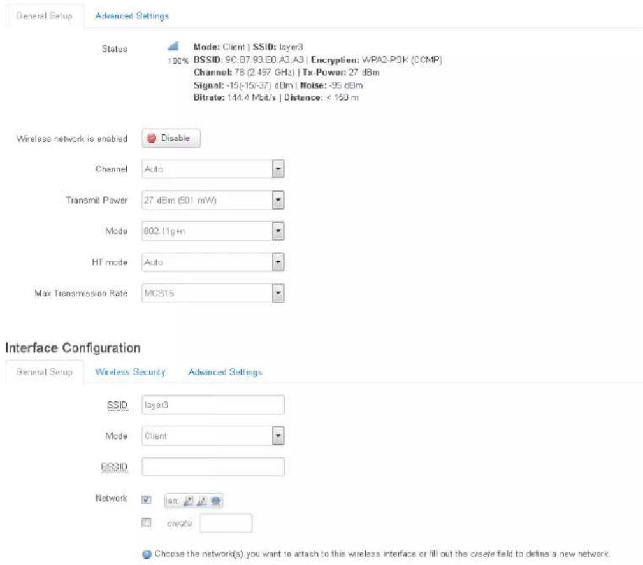Click the red Disable button icon

(x=151, y=138)
